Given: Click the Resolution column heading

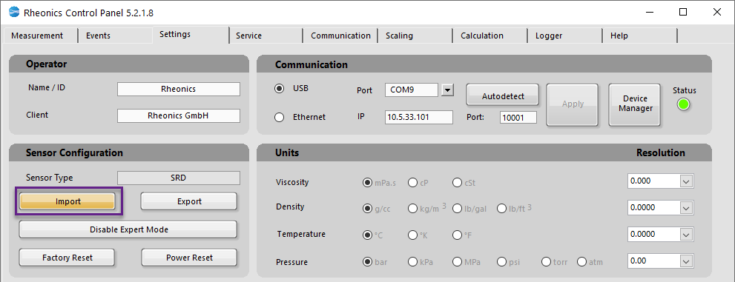Looking at the screenshot, I should [x=661, y=153].
